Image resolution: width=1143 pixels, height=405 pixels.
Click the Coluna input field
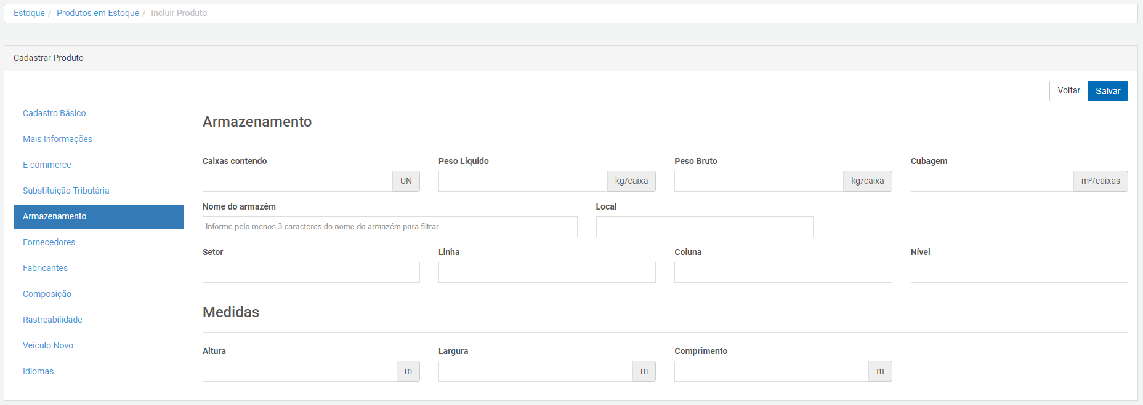click(x=783, y=272)
